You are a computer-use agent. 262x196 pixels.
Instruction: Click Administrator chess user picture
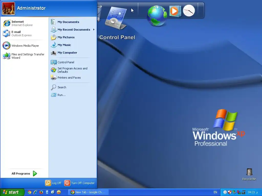point(8,8)
